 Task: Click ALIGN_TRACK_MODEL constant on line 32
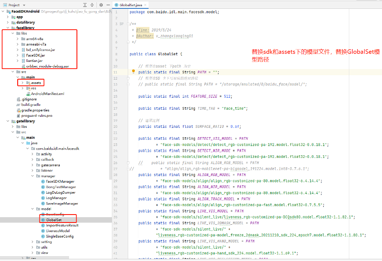(216, 199)
